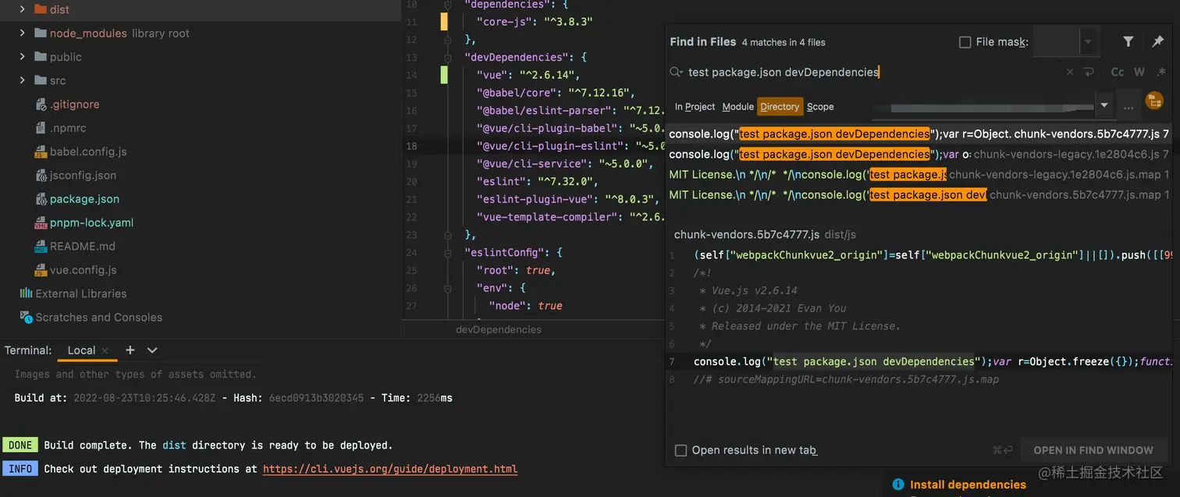This screenshot has width=1180, height=497.
Task: Click the node_modules folder icon
Action: (x=41, y=33)
